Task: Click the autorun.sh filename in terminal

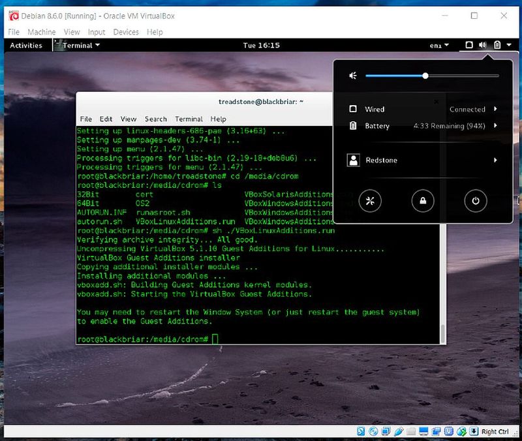Action: point(100,222)
